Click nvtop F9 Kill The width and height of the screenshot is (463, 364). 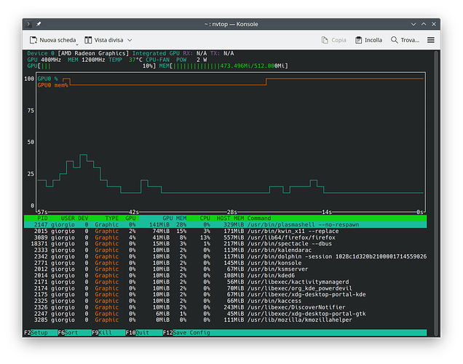point(108,333)
